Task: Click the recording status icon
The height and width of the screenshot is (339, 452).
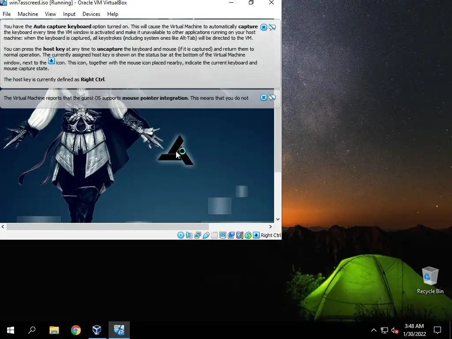Action: (231, 235)
